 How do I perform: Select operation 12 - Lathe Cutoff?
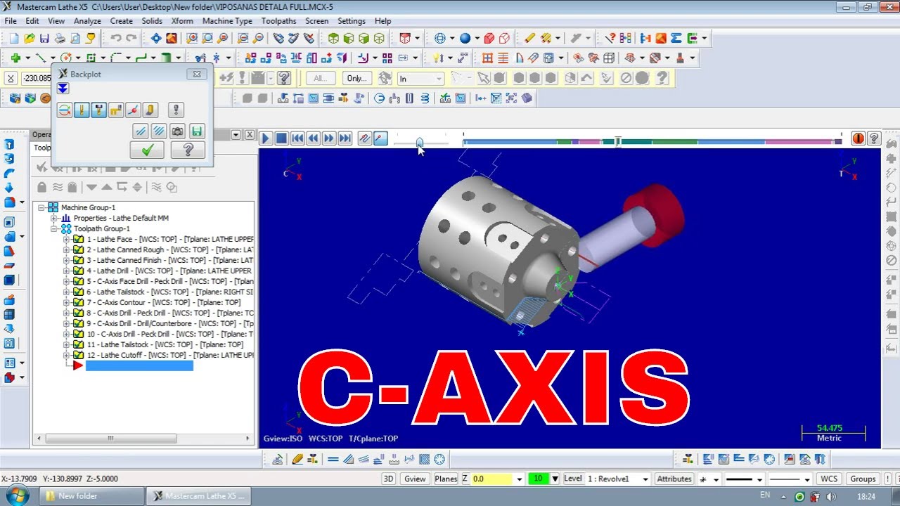coord(169,355)
